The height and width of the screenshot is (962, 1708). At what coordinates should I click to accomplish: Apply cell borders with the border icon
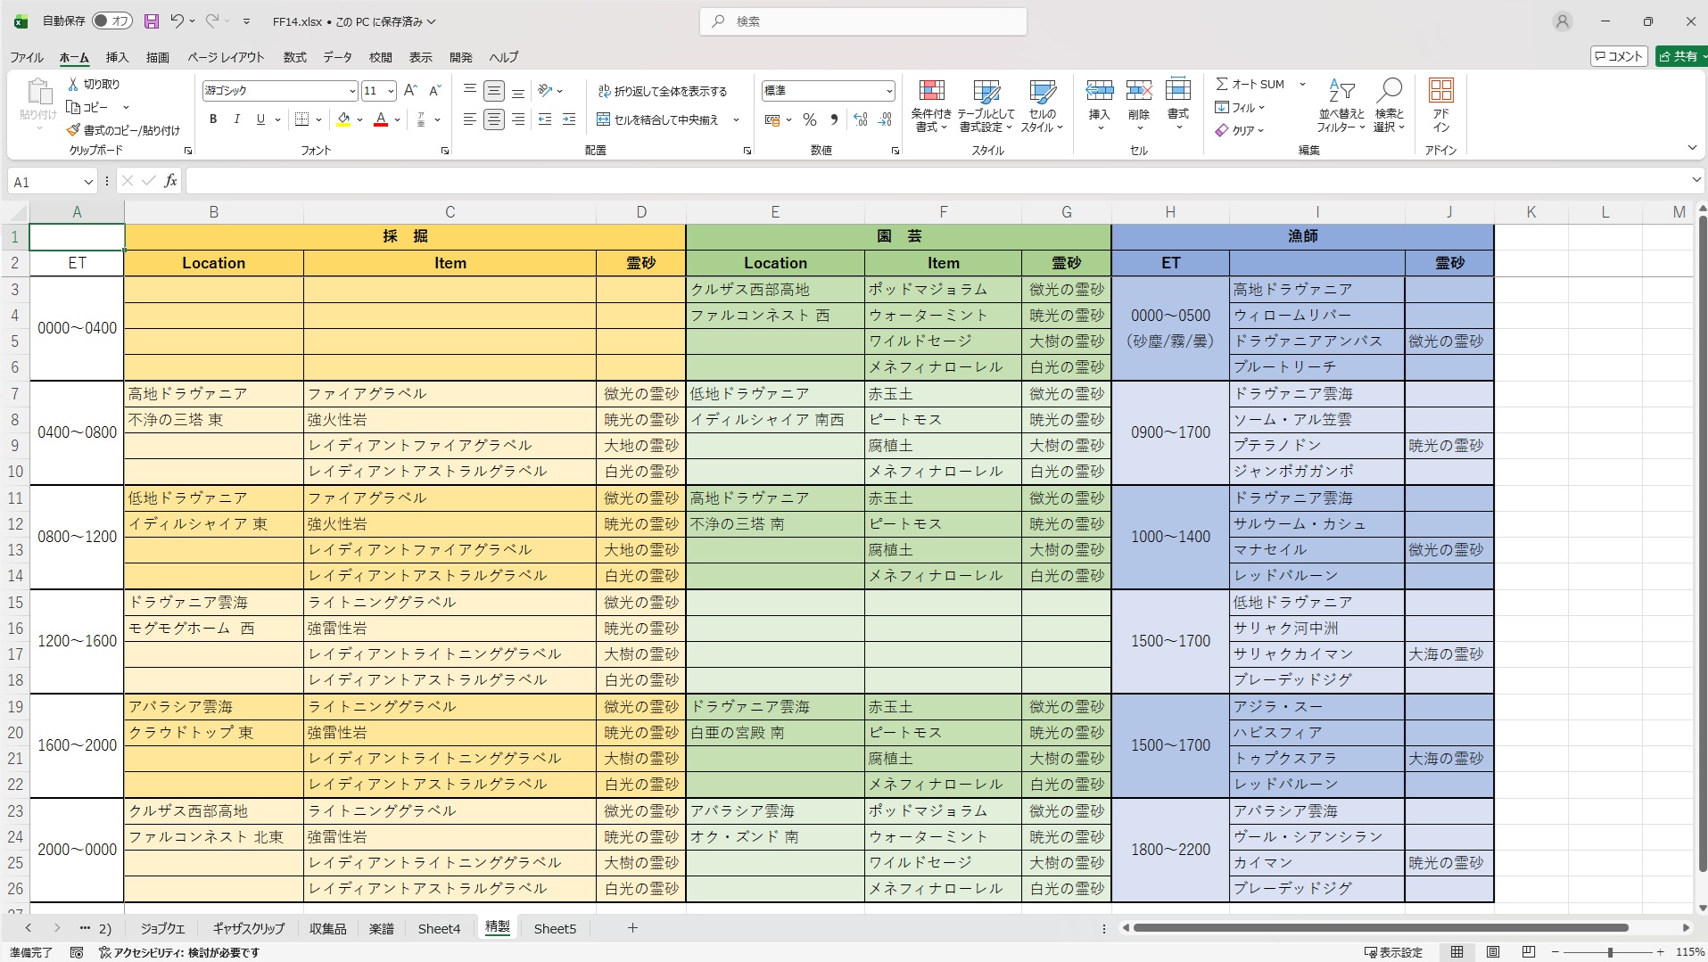[x=302, y=119]
